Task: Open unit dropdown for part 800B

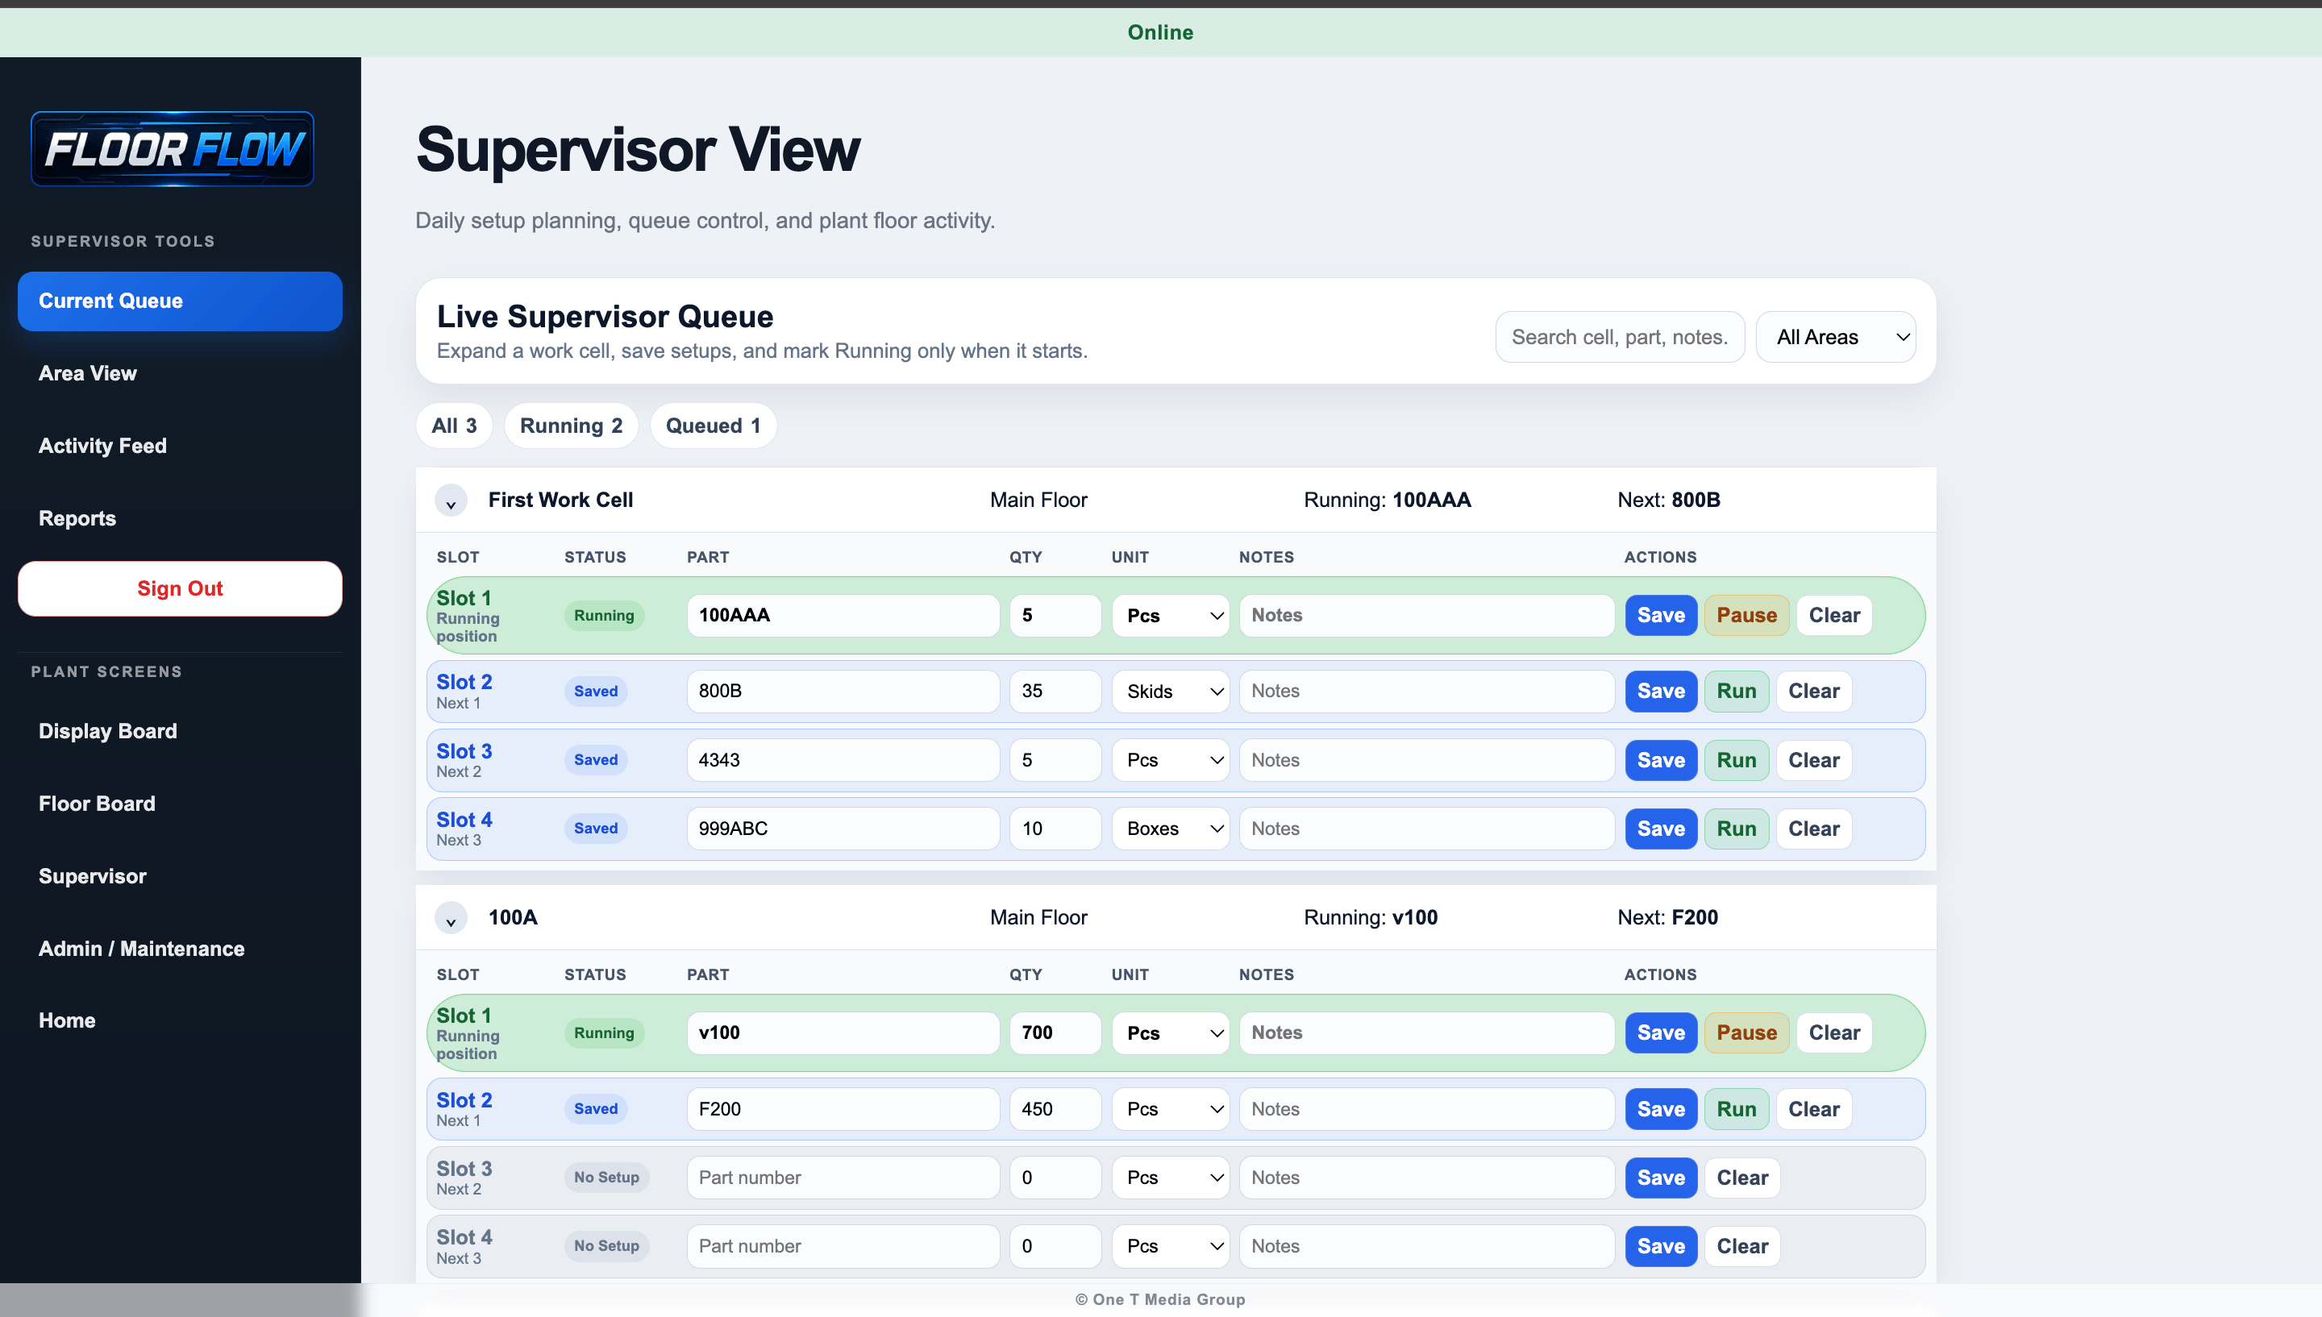Action: [1170, 691]
